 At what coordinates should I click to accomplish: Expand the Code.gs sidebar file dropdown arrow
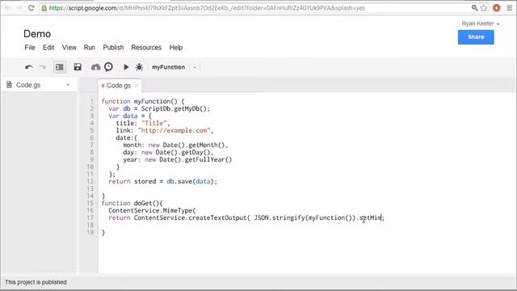pyautogui.click(x=68, y=85)
